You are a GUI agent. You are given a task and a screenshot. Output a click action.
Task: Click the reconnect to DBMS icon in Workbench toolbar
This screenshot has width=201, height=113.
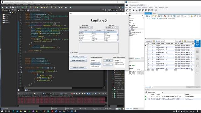coord(156,10)
